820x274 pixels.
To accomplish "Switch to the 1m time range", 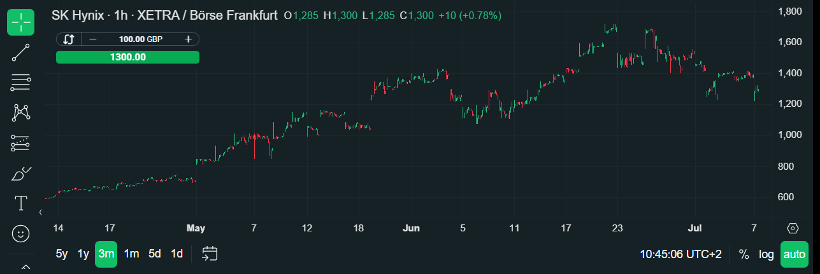I will pos(131,254).
